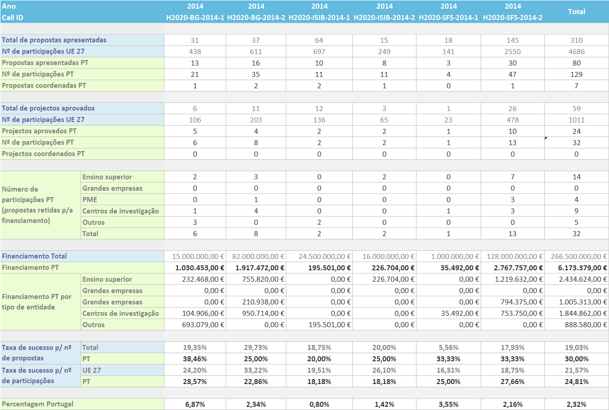This screenshot has height=410, width=609.
Task: Click PT participation success rate 24,81%
Action: click(576, 381)
